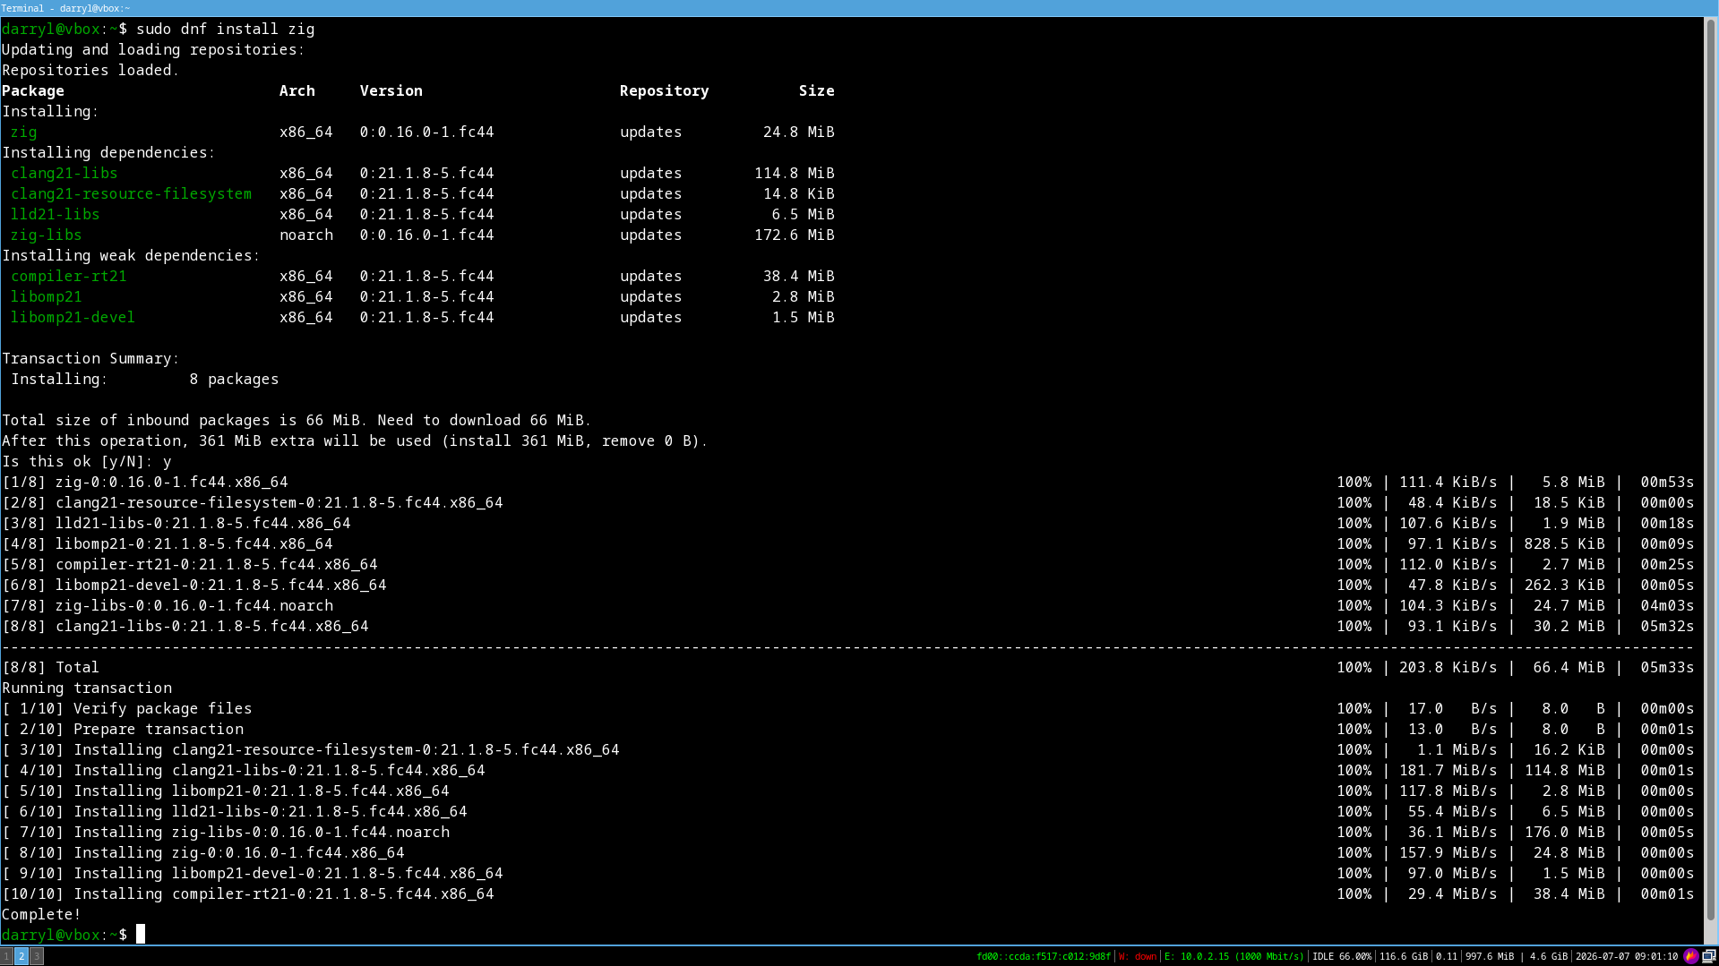Click the 'clang21-resource-filesystem' package name
Viewport: 1719px width, 966px height.
point(131,193)
